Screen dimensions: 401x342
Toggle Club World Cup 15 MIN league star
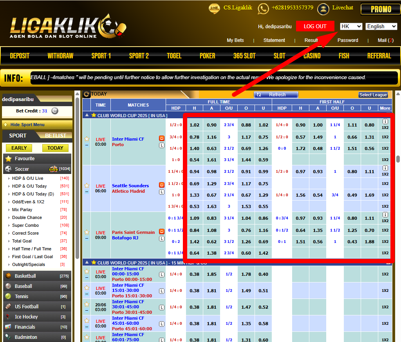94,262
